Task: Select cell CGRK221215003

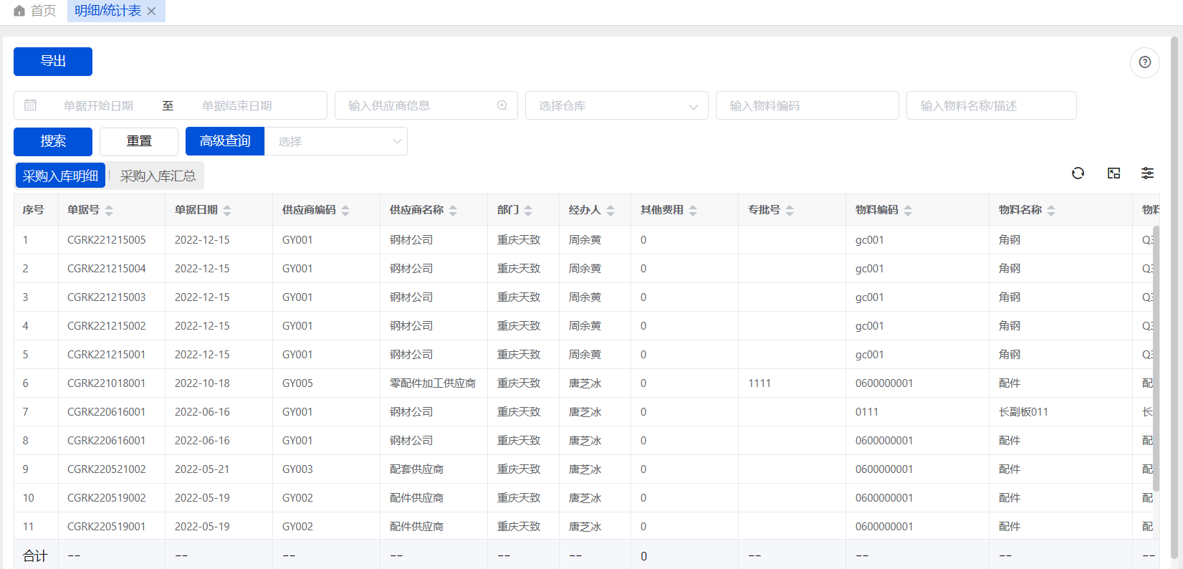Action: click(x=107, y=297)
